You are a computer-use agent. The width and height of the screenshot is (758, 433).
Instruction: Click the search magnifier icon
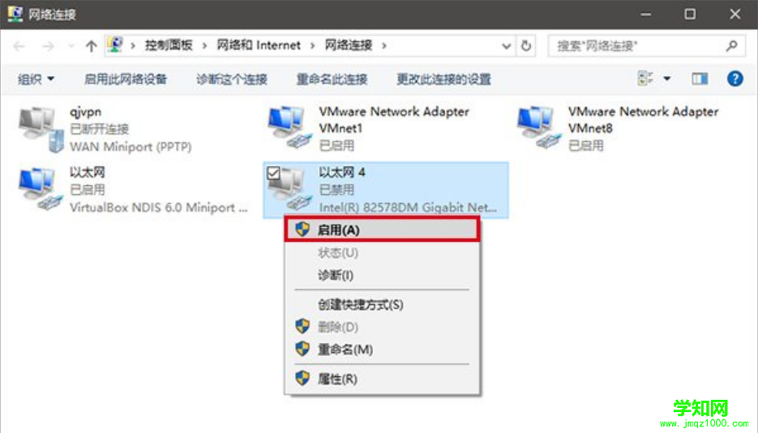731,46
